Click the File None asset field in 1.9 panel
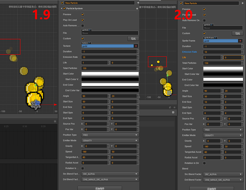Image resolution: width=246 pixels, height=190 pixels. (110, 33)
